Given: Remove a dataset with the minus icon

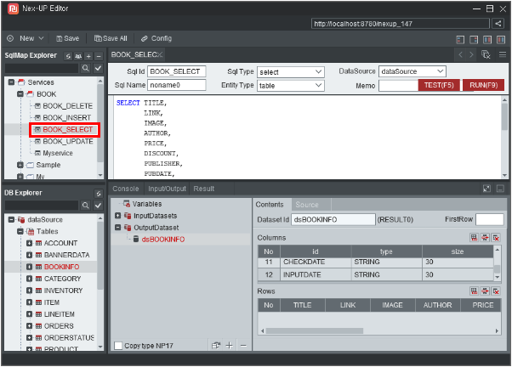Looking at the screenshot, I should (x=243, y=346).
